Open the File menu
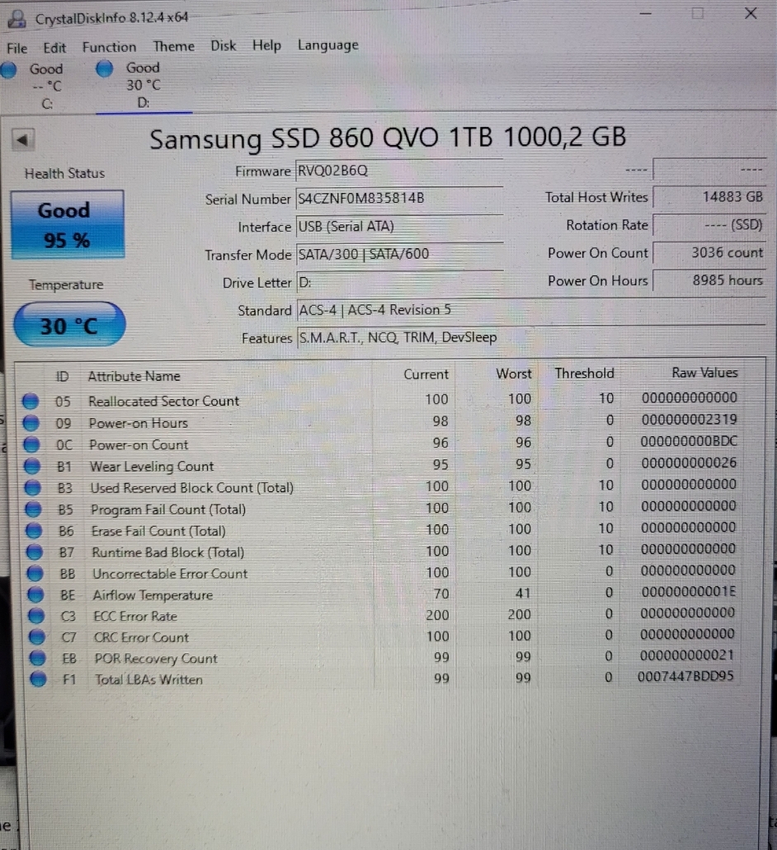 16,48
